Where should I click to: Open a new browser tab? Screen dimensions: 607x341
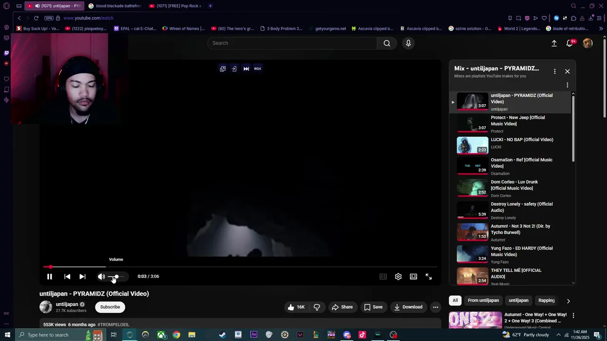point(210,6)
